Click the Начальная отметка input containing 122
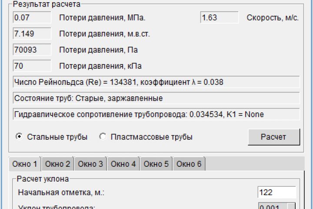The width and height of the screenshot is (313, 209). [277, 192]
